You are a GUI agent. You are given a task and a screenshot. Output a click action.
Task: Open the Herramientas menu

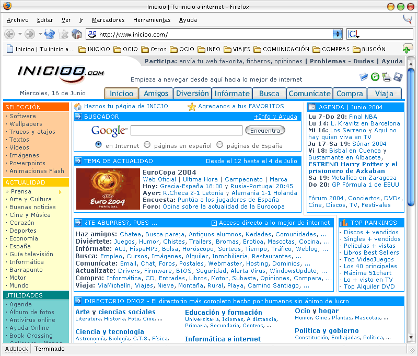(x=152, y=20)
